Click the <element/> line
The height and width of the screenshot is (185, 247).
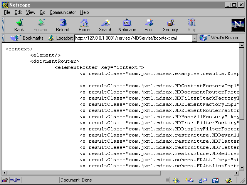coord(45,55)
